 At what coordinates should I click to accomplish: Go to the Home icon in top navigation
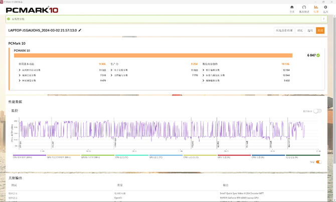[292, 8]
